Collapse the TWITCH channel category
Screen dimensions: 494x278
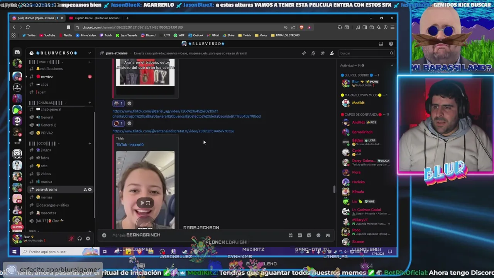(x=46, y=62)
